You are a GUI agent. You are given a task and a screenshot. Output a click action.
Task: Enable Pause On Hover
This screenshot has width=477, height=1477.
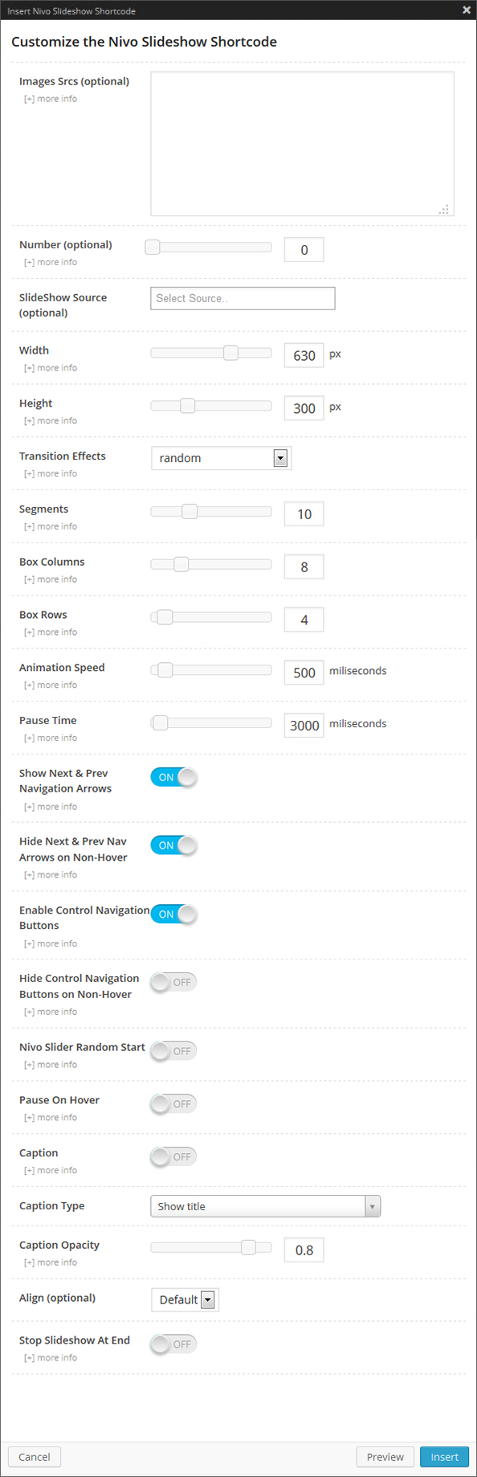tap(173, 1104)
